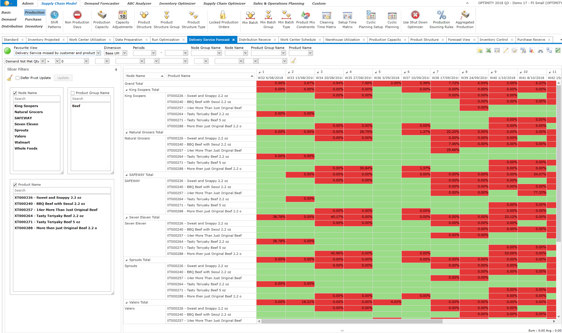Image resolution: width=562 pixels, height=333 pixels.
Task: Open the Work Center Schedule tab
Action: pos(298,40)
